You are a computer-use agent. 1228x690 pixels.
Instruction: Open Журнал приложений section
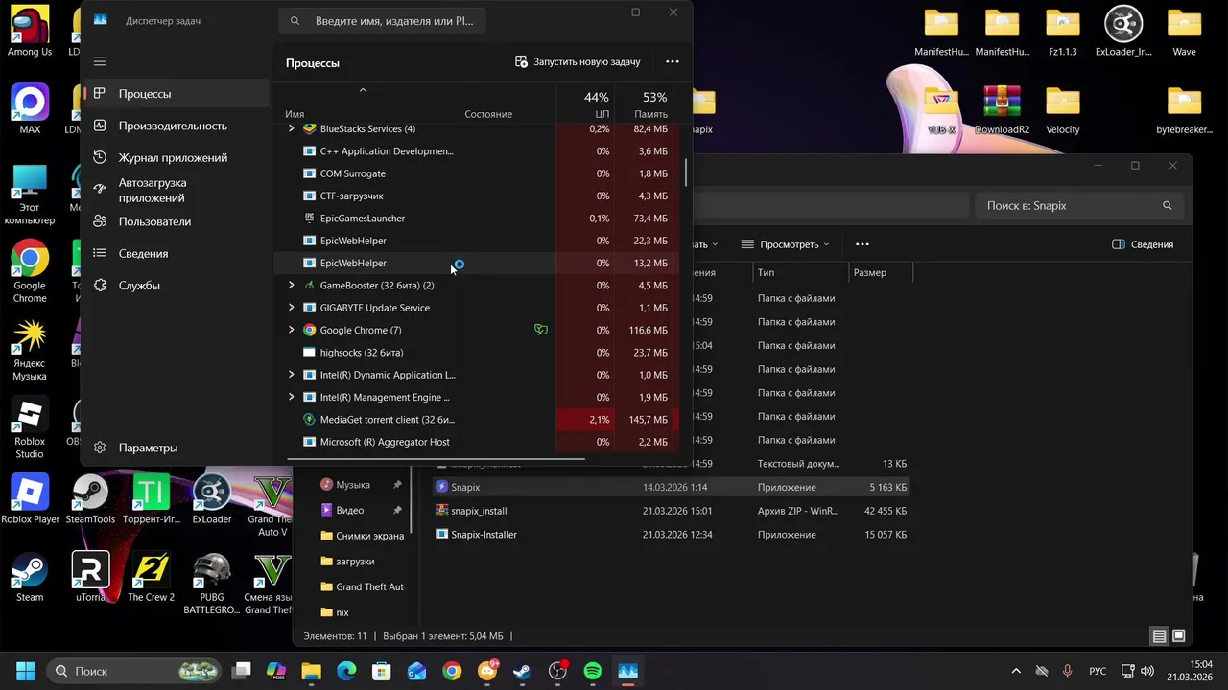[x=177, y=157]
